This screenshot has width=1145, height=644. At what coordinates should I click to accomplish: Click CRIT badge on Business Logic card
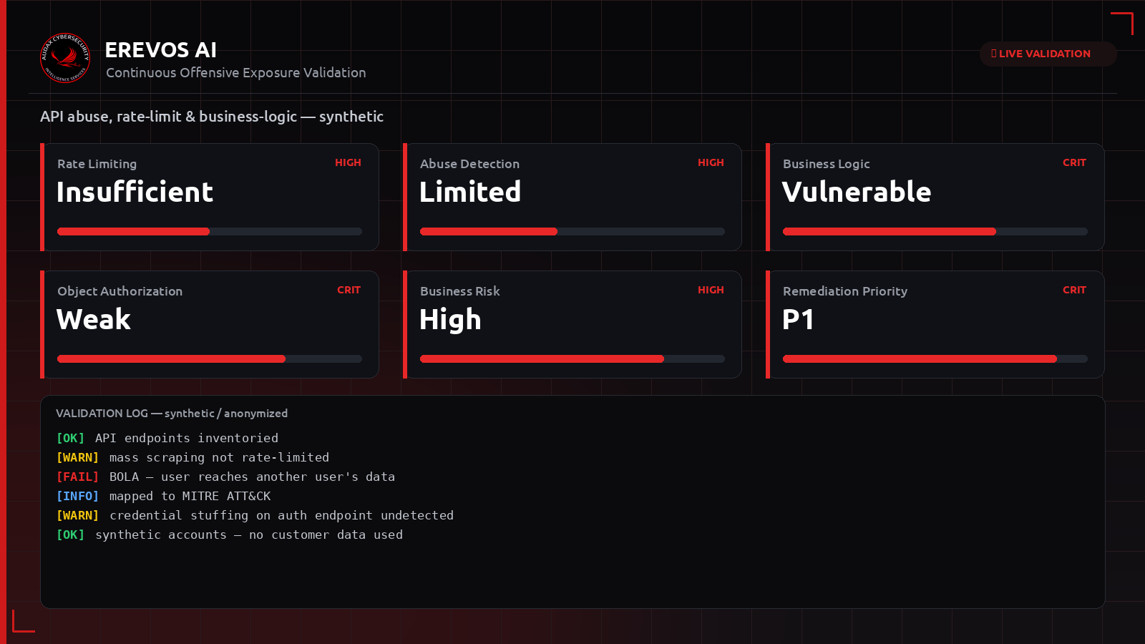tap(1074, 162)
